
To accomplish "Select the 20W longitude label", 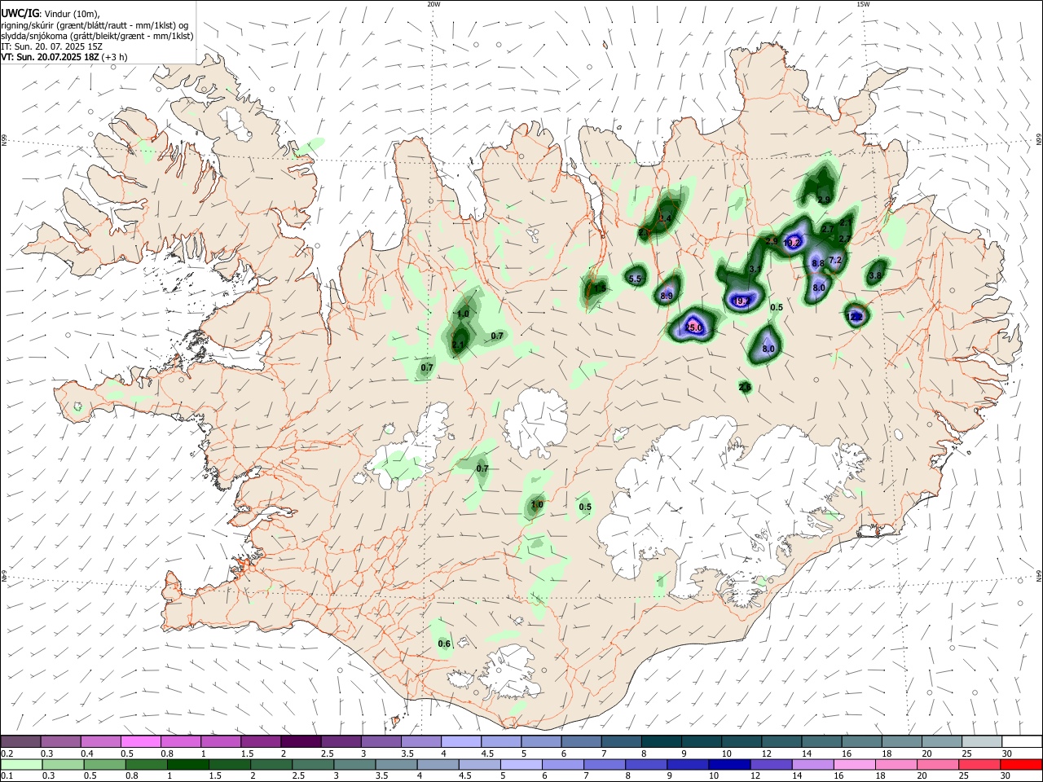I will pyautogui.click(x=433, y=4).
